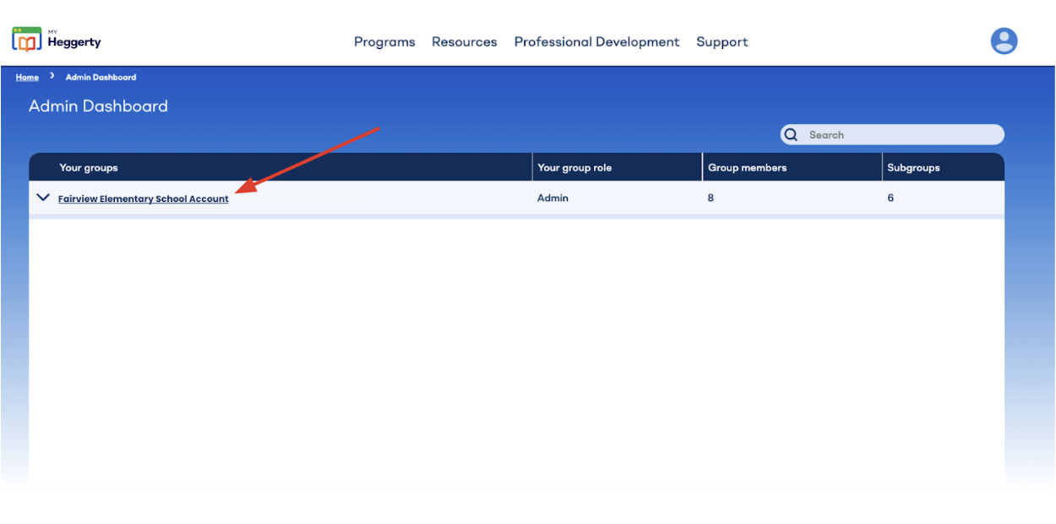
Task: Click the Your groups column header
Action: (89, 167)
